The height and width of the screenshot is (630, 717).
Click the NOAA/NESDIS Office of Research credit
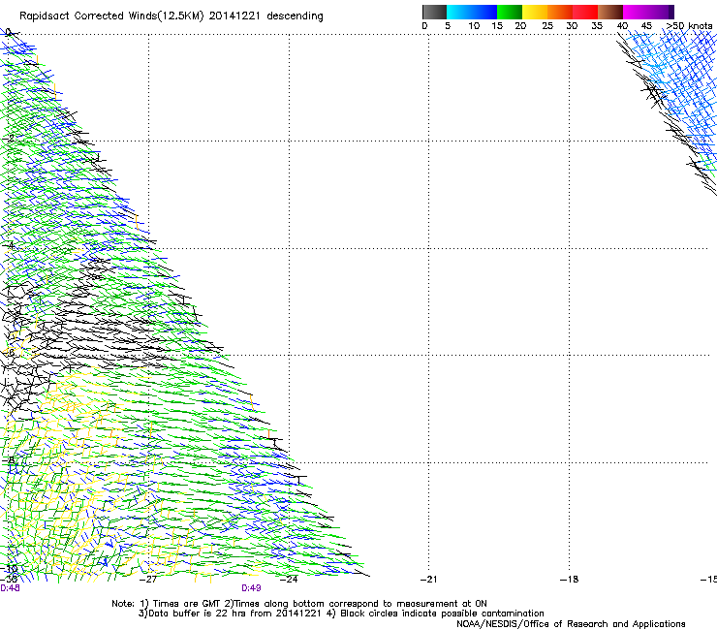click(x=571, y=624)
